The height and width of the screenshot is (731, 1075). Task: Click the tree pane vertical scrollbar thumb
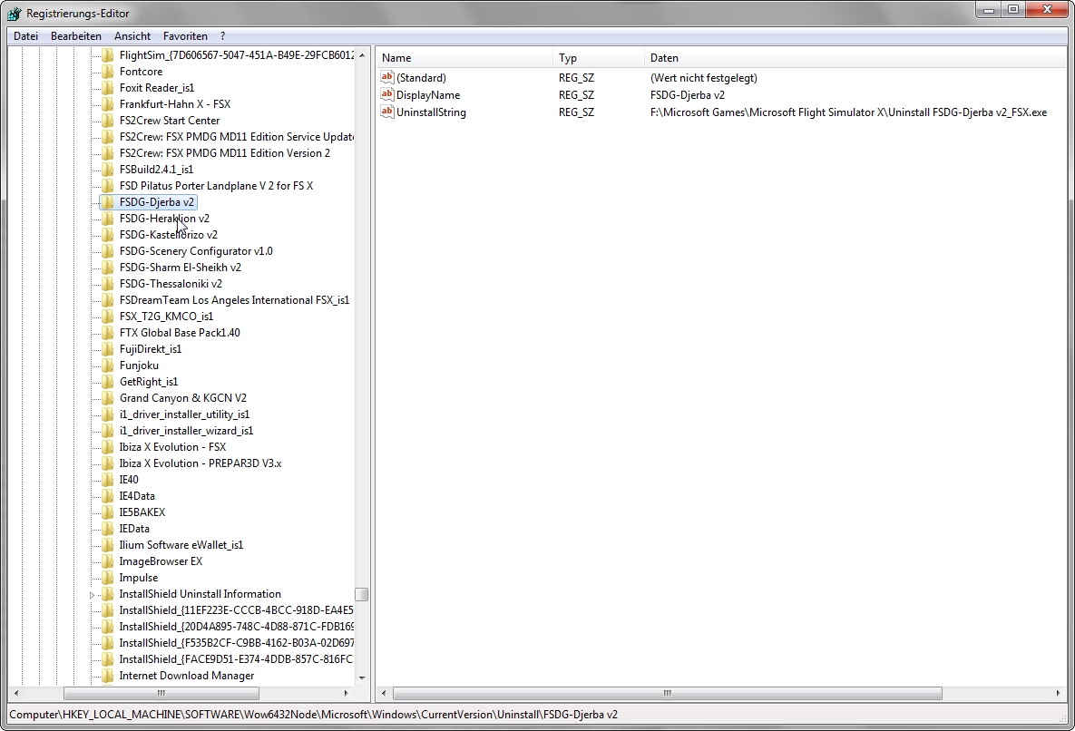[x=362, y=595]
